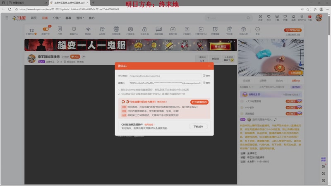Click the 成为钻粉 button
The height and width of the screenshot is (186, 331).
[x=296, y=87]
